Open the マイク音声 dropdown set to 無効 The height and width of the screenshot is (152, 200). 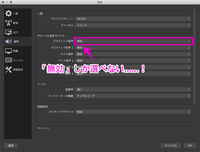(133, 54)
